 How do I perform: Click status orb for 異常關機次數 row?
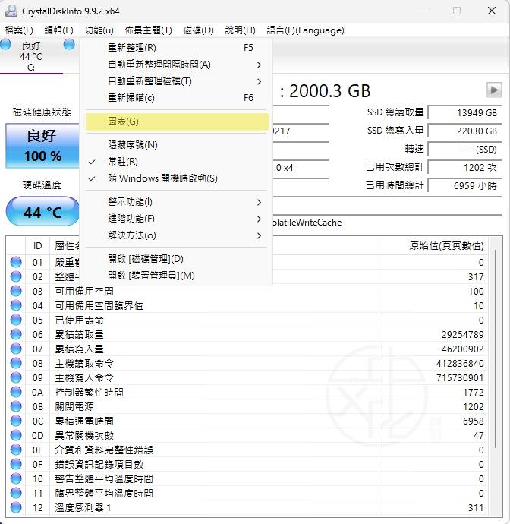click(x=16, y=435)
